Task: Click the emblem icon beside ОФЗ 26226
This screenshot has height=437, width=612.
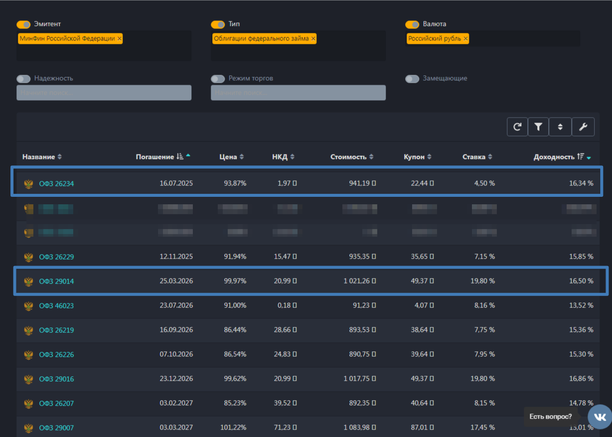Action: (x=29, y=354)
